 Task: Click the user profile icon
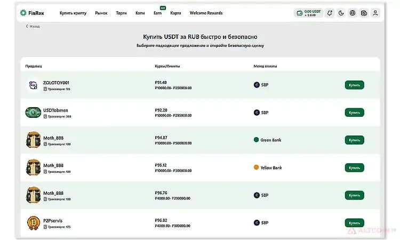[375, 13]
